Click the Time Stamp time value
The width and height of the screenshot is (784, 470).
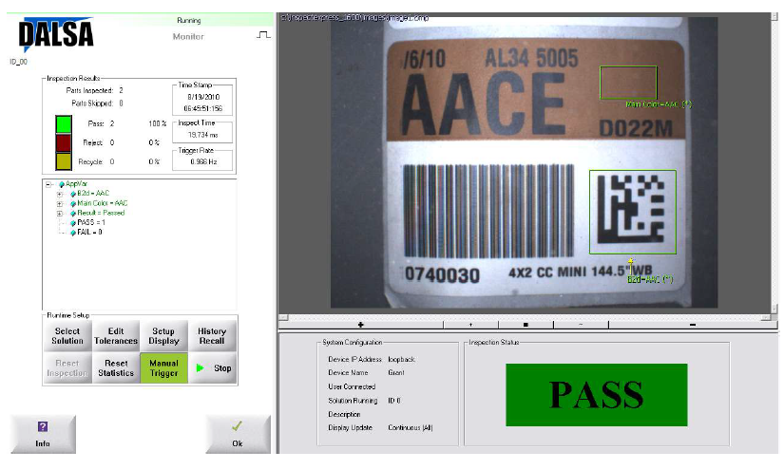[x=203, y=108]
